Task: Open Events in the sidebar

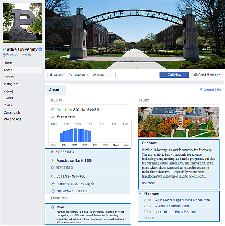Action: point(8,98)
